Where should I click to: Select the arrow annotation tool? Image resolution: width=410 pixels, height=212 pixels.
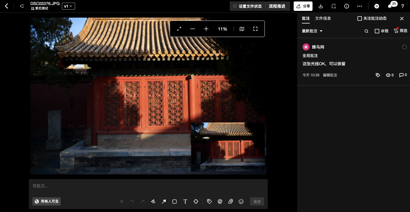coord(164,201)
